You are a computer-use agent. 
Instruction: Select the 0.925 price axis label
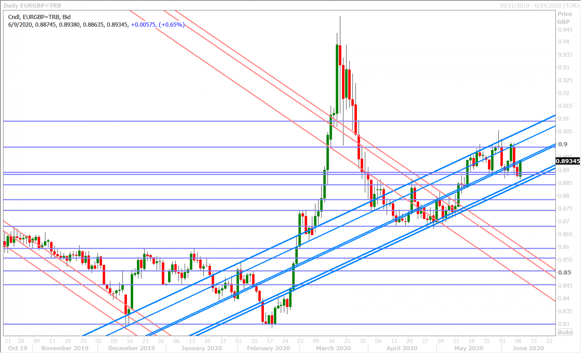pos(565,80)
